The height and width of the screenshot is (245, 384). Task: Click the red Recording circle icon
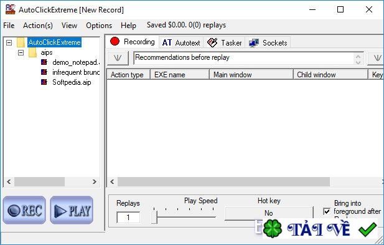point(115,41)
